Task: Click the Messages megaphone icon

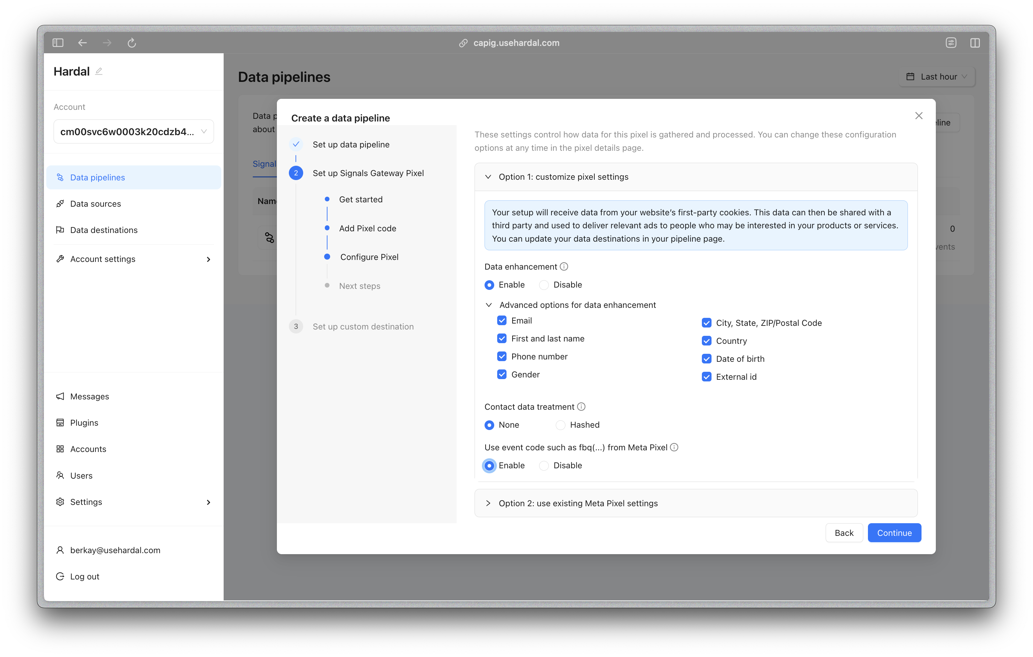Action: [60, 396]
